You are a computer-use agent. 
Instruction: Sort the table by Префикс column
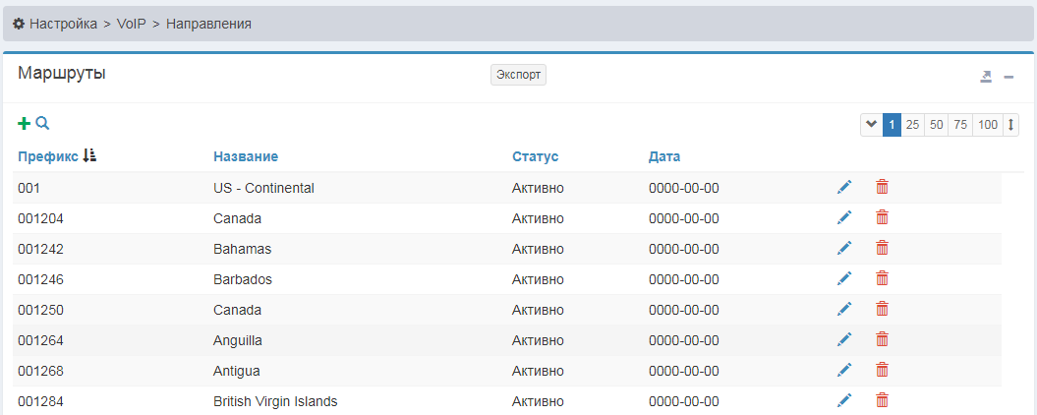pyautogui.click(x=48, y=156)
